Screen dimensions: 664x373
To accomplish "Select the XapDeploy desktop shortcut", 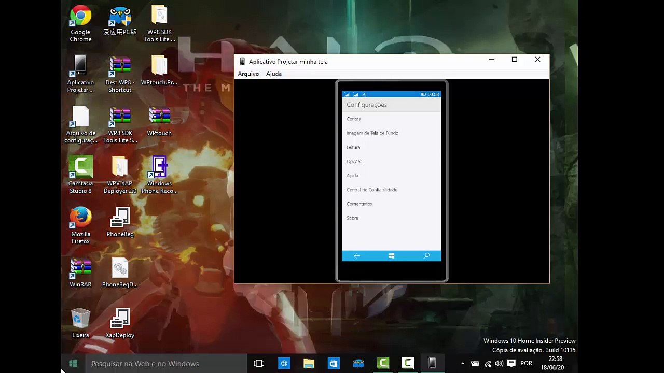I will (120, 323).
